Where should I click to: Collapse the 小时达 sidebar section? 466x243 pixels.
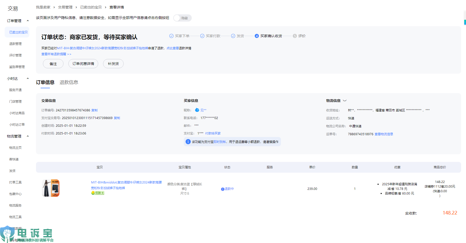tap(28, 79)
